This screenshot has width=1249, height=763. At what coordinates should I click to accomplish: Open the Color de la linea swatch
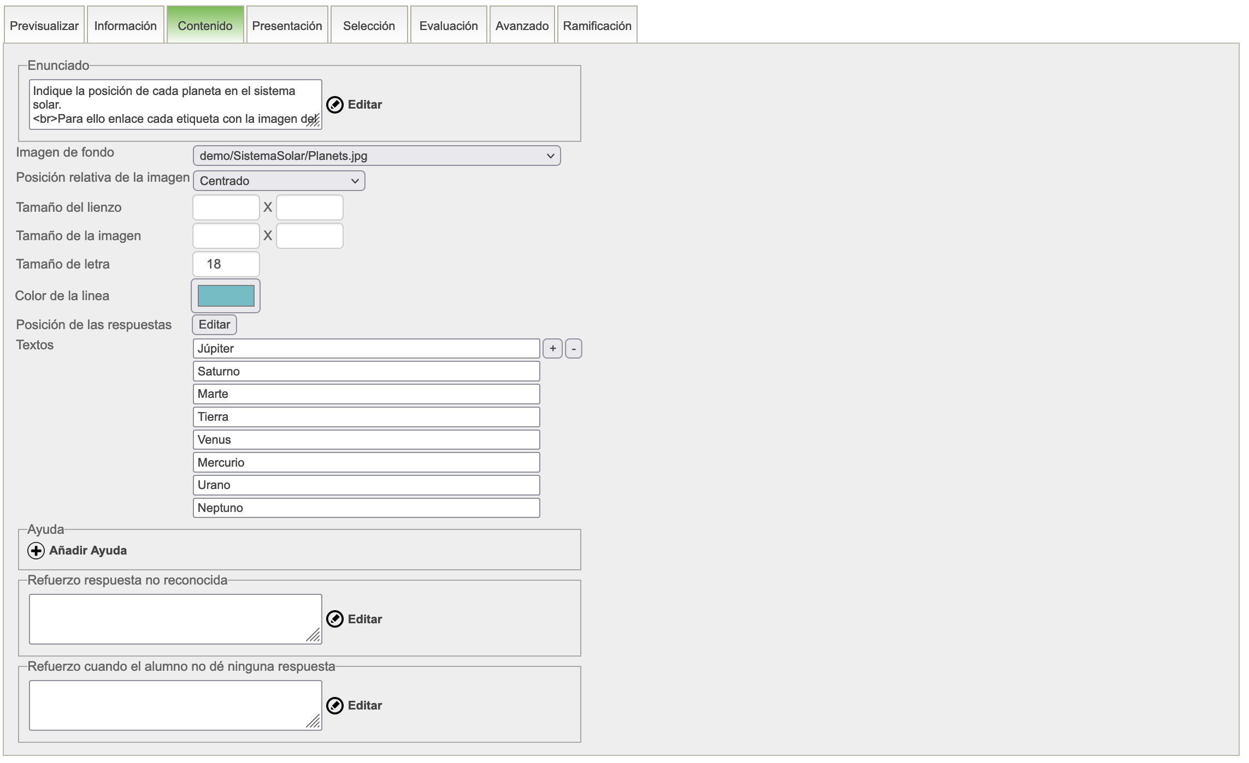point(226,296)
